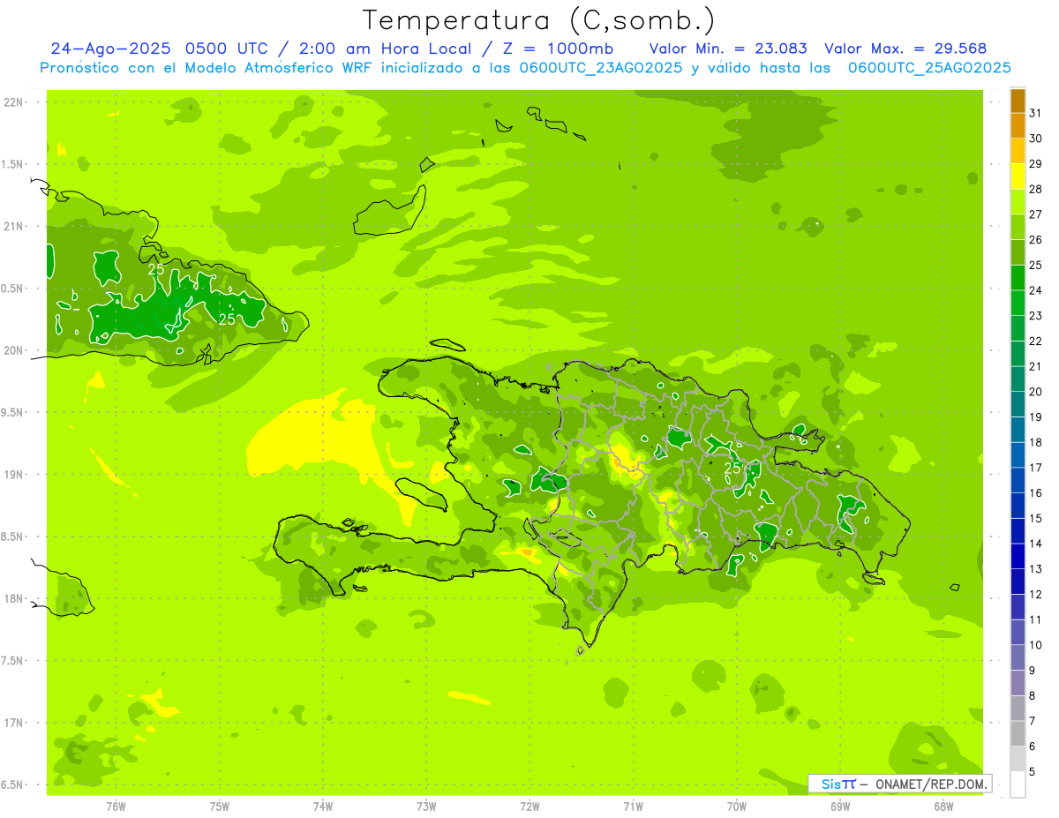
Task: Click the "21" color bar label
Action: coord(1035,367)
